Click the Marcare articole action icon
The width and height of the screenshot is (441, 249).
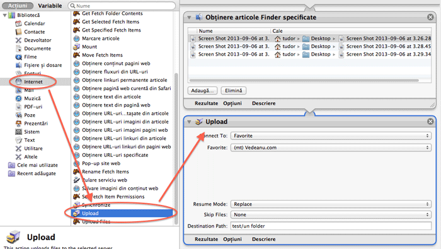pyautogui.click(x=76, y=38)
